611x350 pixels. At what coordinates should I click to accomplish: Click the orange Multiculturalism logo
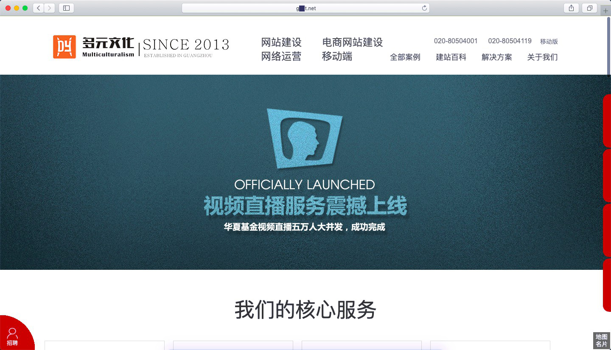click(x=64, y=47)
